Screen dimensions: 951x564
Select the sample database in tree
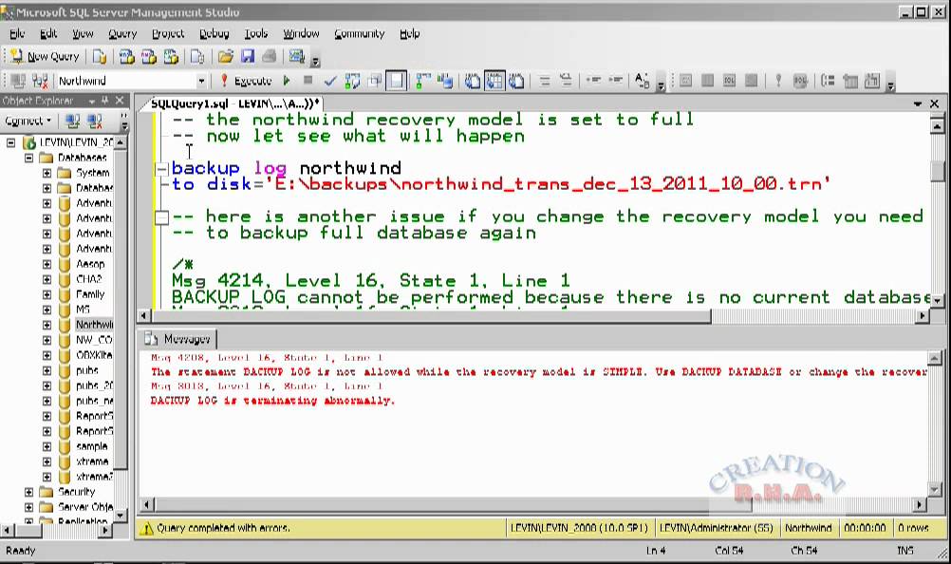pyautogui.click(x=91, y=446)
